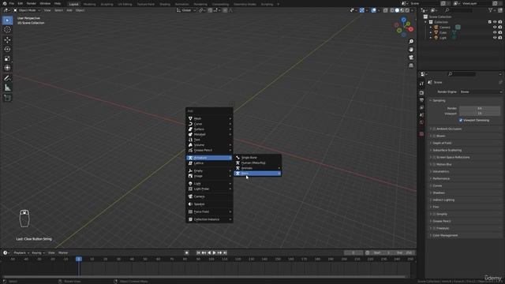Click the Render samples value field
The width and height of the screenshot is (505, 284).
(x=480, y=108)
